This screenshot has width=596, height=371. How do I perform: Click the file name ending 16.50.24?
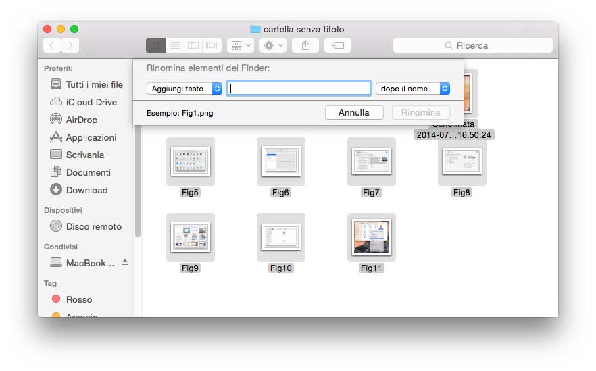coord(454,135)
